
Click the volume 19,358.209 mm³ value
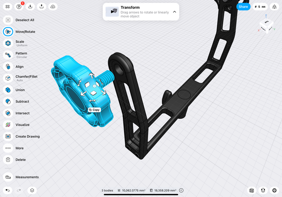[x=165, y=190]
